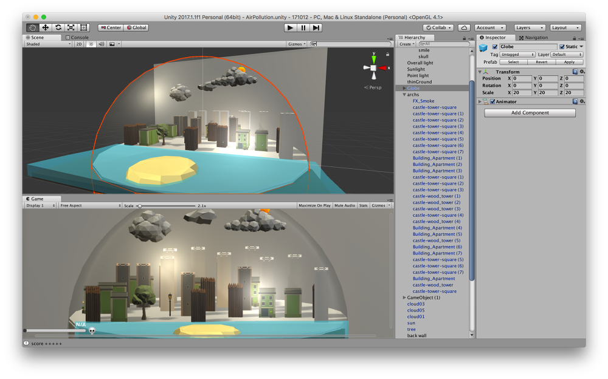
Task: Click the Step frame button
Action: [x=316, y=27]
